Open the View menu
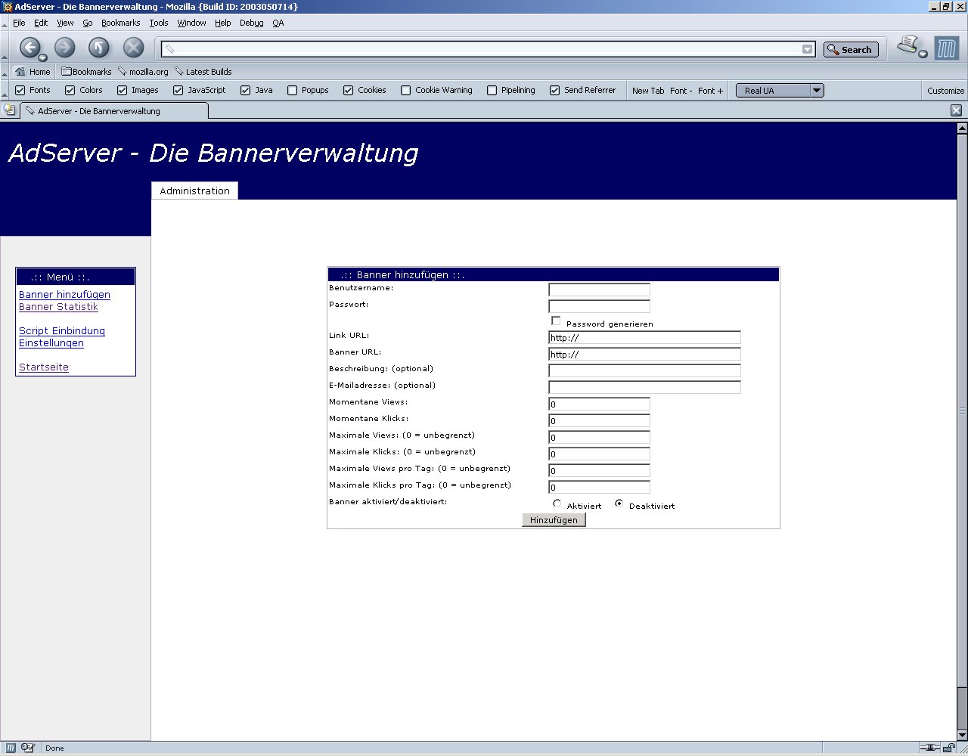This screenshot has height=756, width=968. tap(65, 23)
